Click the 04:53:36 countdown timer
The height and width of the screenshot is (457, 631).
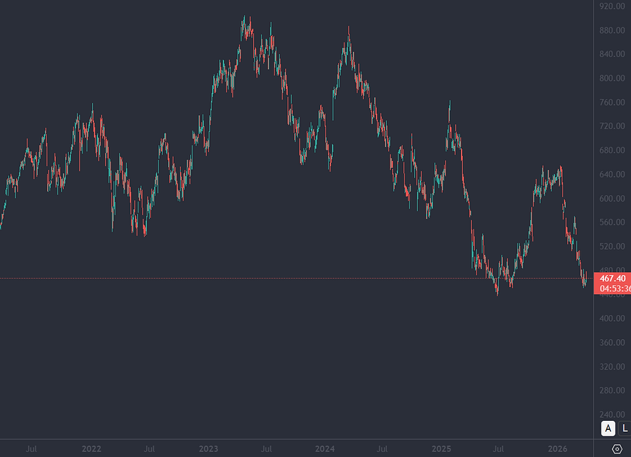[615, 288]
